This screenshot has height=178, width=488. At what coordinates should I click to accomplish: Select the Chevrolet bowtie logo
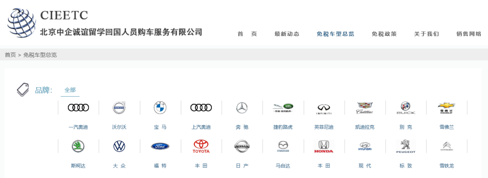click(446, 108)
